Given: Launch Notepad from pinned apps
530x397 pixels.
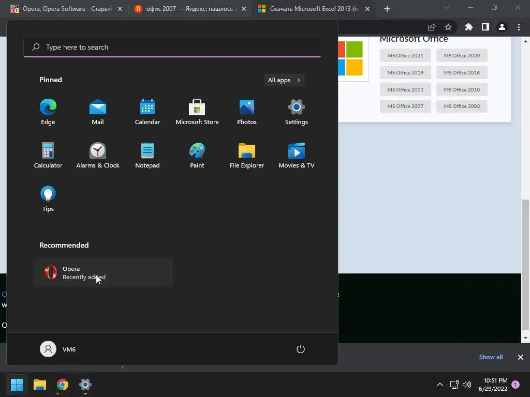Looking at the screenshot, I should (x=148, y=155).
